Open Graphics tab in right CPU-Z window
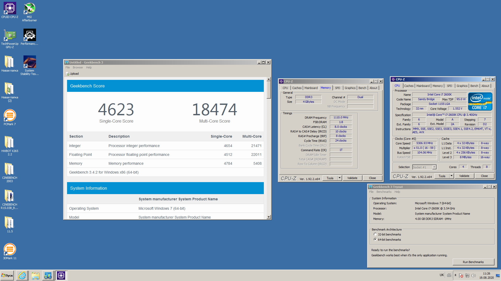The image size is (501, 281). 462,86
